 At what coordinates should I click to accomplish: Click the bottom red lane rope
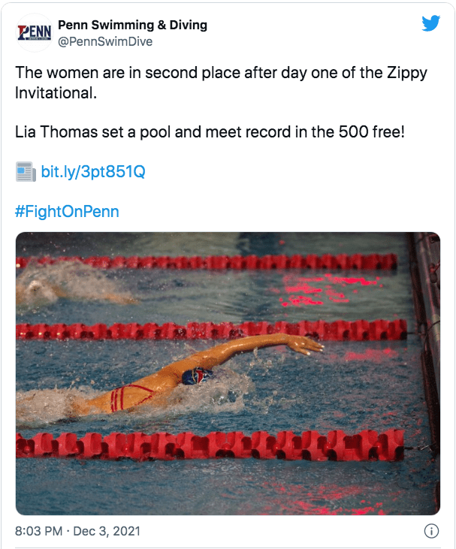click(210, 445)
